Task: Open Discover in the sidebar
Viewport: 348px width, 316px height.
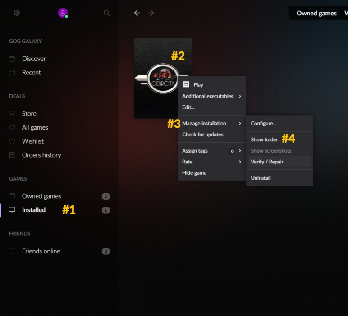Action: point(34,59)
